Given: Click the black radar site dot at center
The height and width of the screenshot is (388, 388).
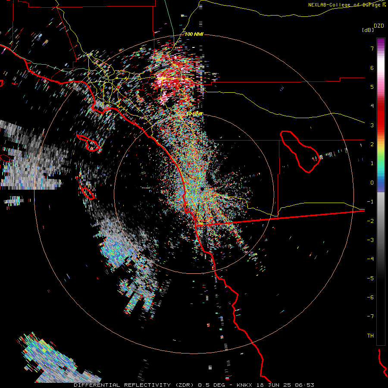Looking at the screenshot, I should tap(203, 189).
